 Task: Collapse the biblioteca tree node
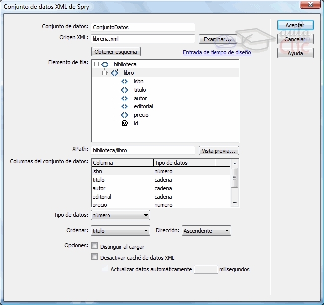point(96,64)
